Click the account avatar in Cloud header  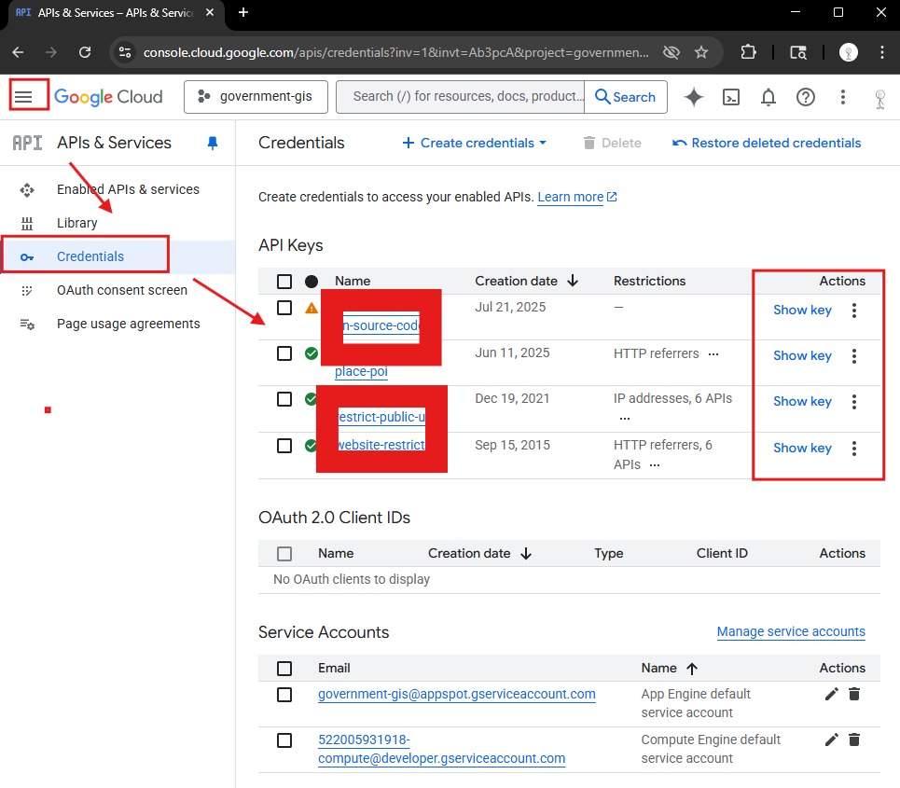pos(879,98)
